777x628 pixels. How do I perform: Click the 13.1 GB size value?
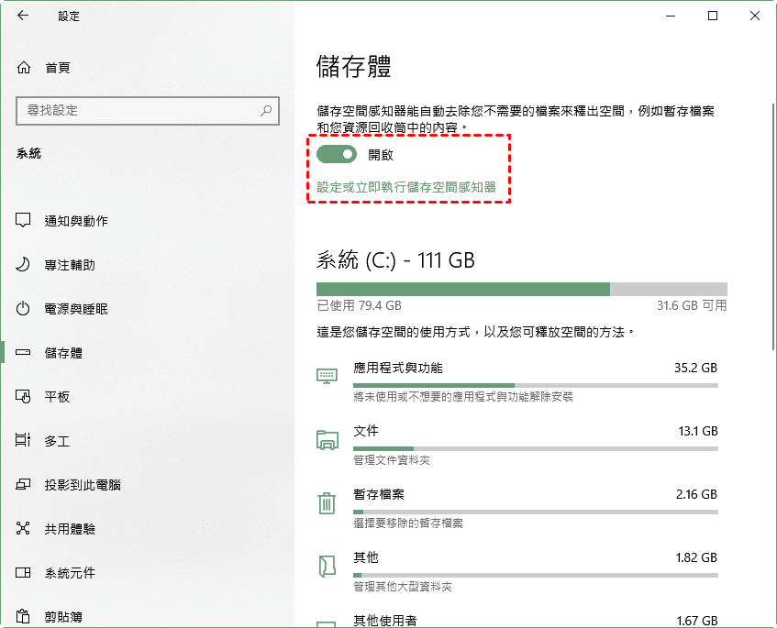tap(698, 431)
